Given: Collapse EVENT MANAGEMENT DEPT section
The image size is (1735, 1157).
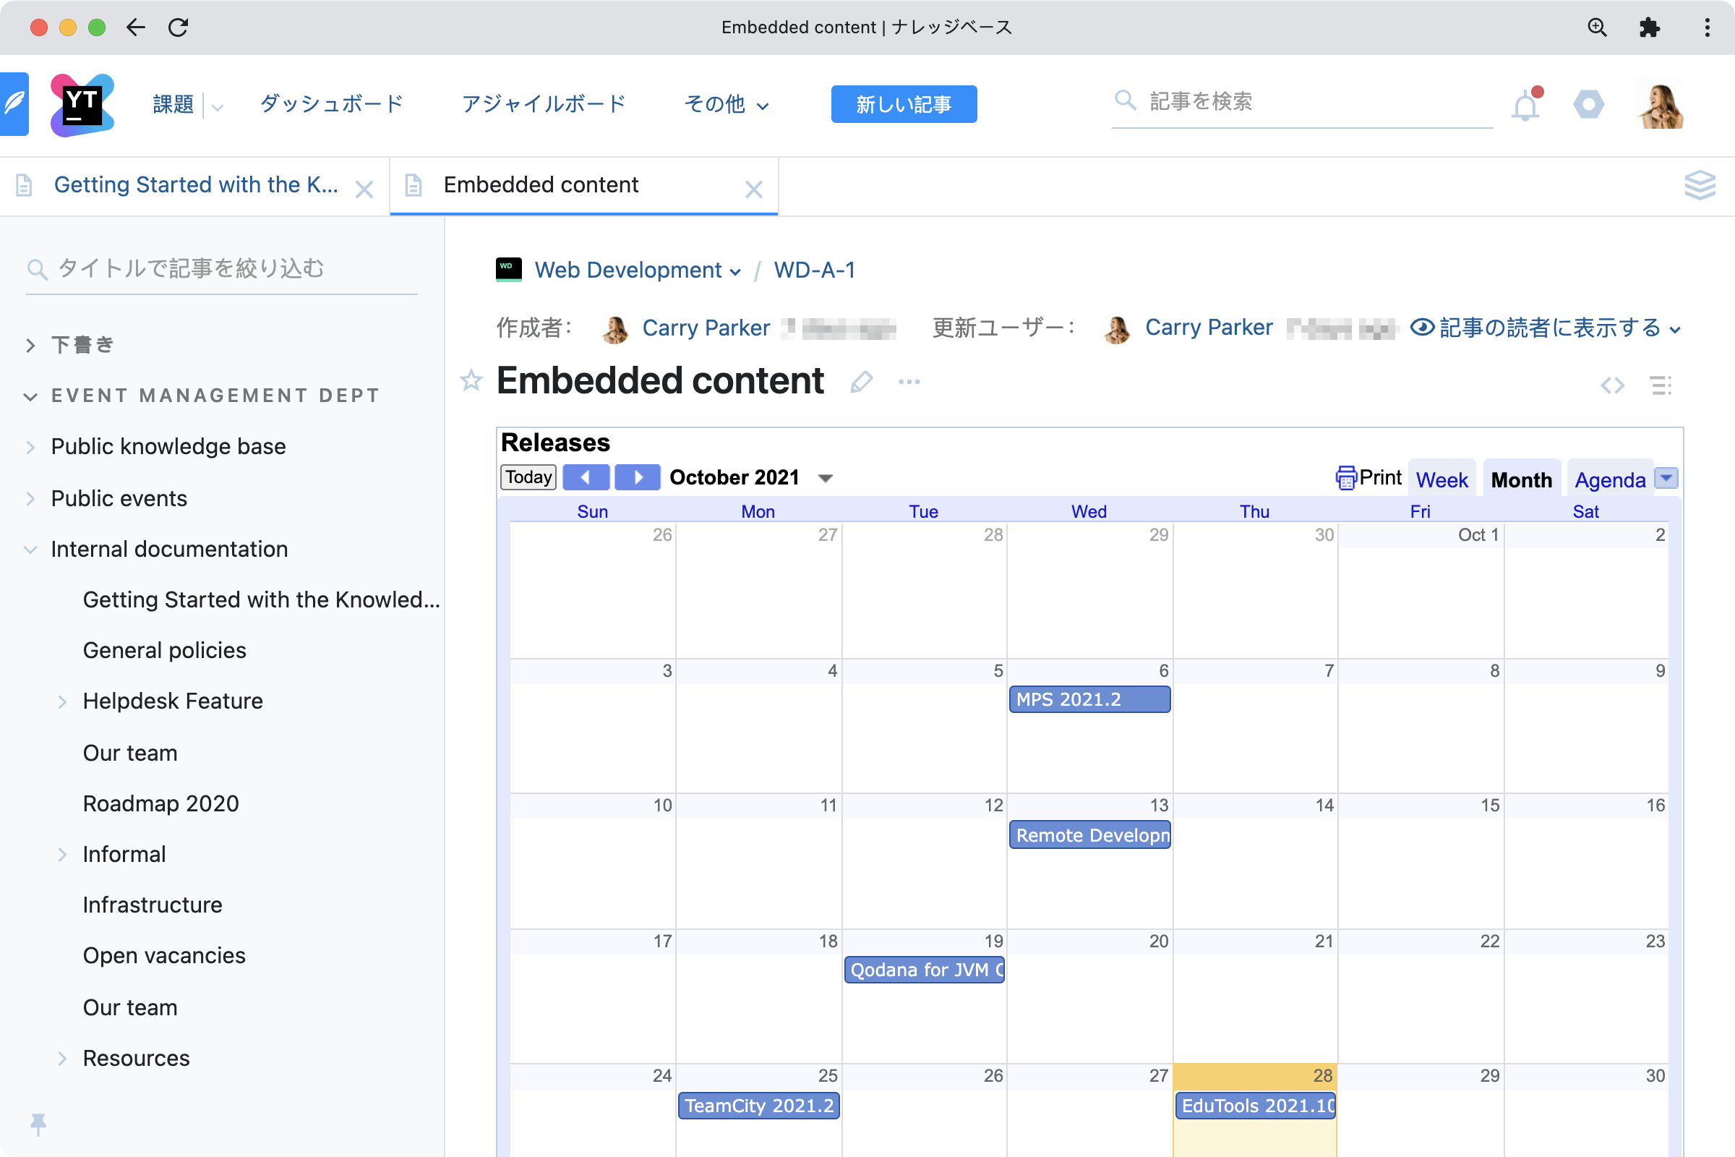Looking at the screenshot, I should (x=30, y=397).
